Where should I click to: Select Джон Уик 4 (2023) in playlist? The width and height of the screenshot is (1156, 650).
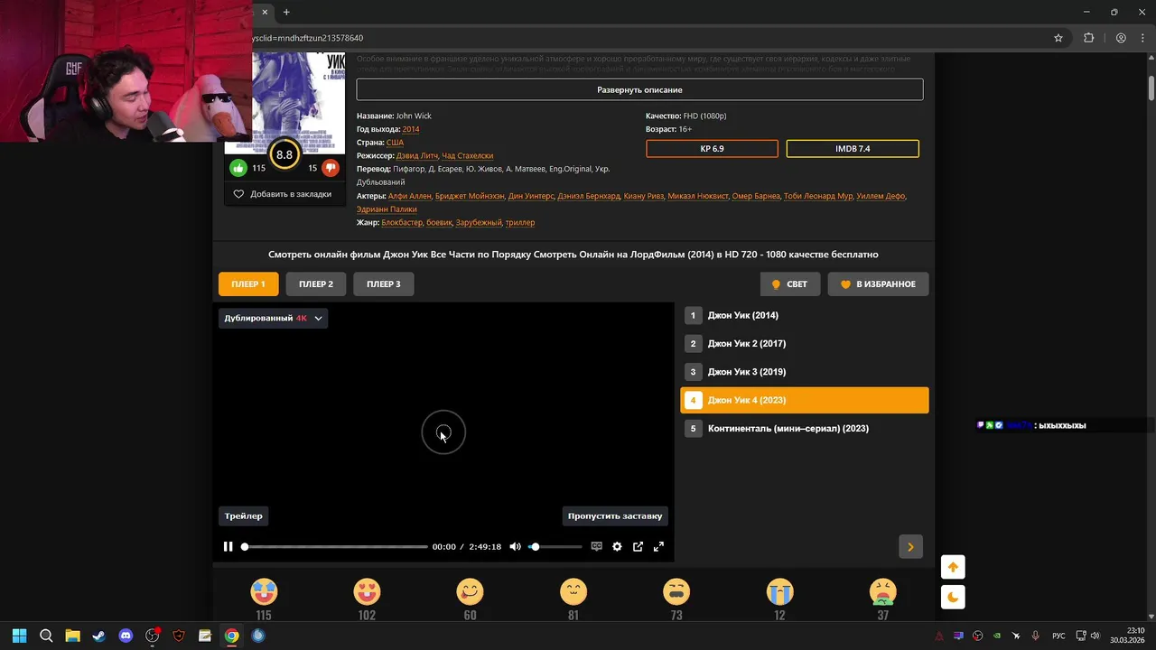click(x=804, y=400)
